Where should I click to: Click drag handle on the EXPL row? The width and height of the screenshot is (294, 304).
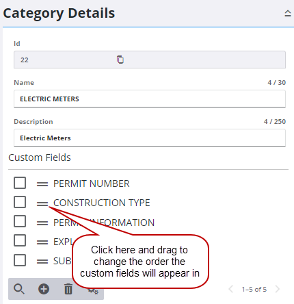[42, 242]
